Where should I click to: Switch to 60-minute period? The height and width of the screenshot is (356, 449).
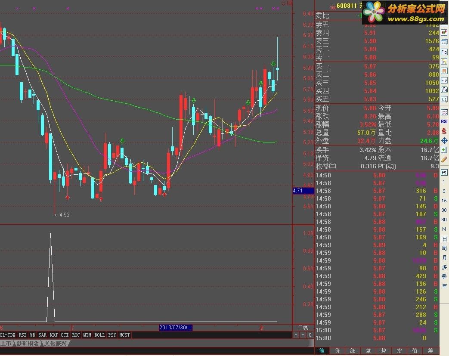(444, 220)
